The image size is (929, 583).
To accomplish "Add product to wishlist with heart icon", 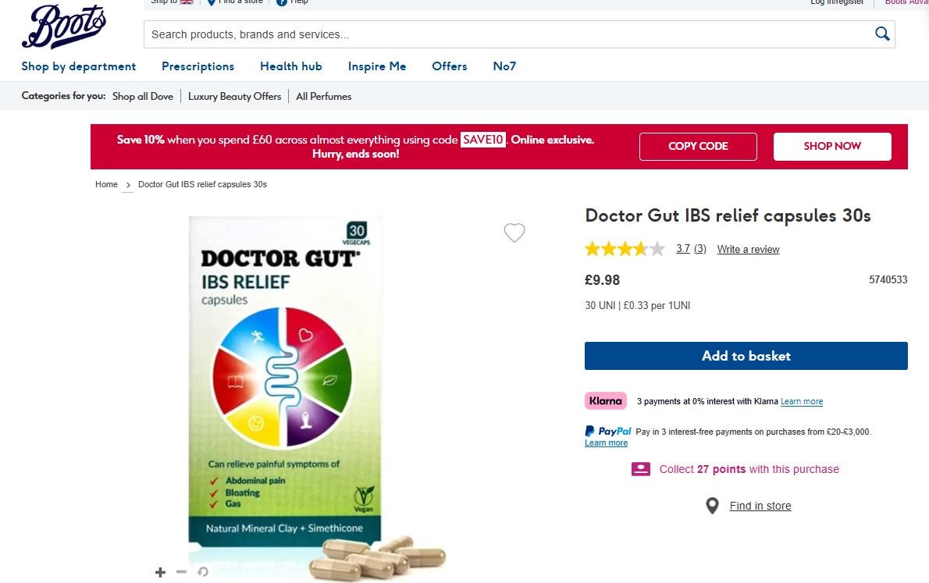I will (x=514, y=233).
